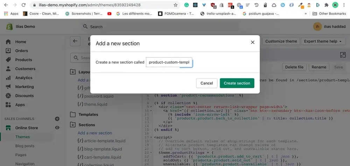Edit the section name text field
Viewport: 350px width, 166px height.
coord(169,62)
